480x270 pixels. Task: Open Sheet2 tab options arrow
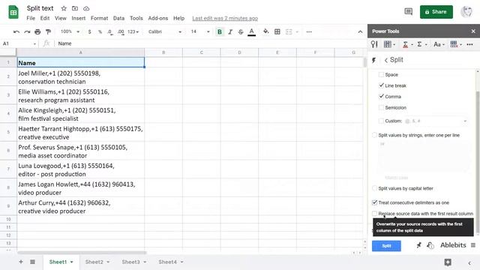pos(108,262)
